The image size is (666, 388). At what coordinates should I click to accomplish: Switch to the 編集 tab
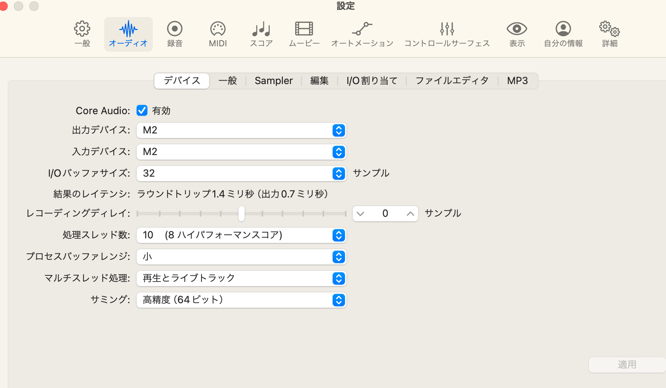point(319,81)
